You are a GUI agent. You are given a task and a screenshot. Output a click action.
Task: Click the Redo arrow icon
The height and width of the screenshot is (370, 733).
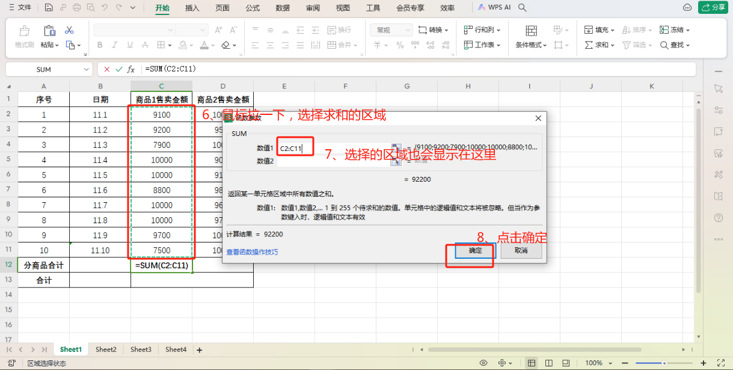coord(119,8)
